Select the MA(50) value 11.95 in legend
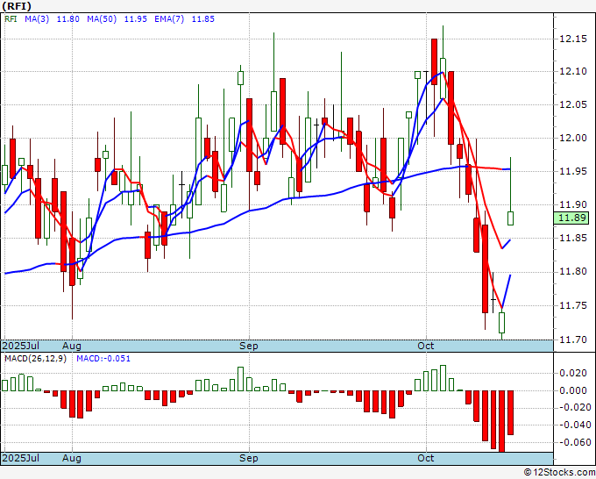The width and height of the screenshot is (596, 479). coord(135,19)
